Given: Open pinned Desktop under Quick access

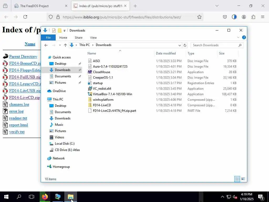Looking at the screenshot, I should [x=60, y=64].
